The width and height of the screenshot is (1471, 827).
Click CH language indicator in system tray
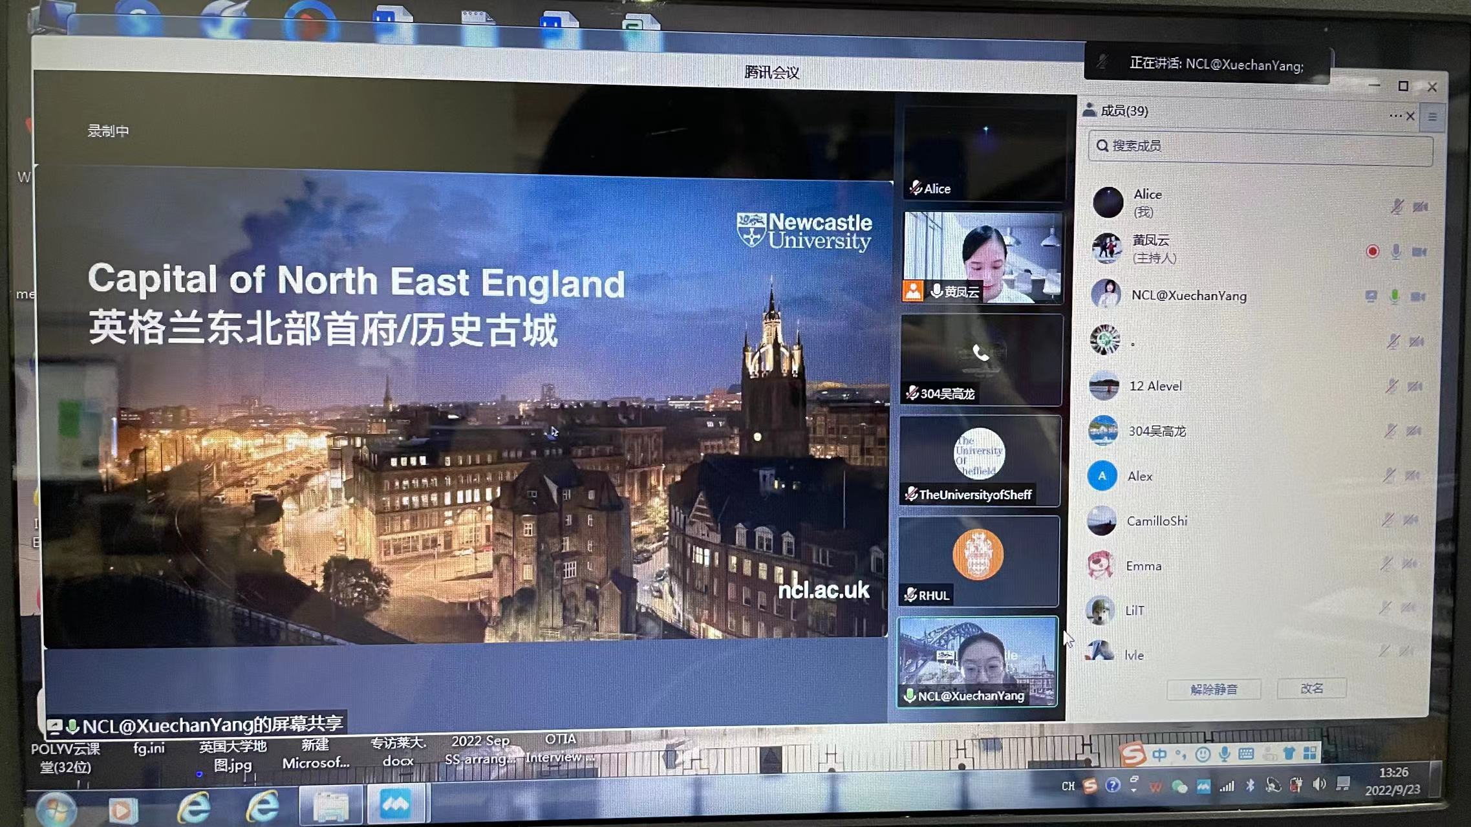click(1068, 786)
